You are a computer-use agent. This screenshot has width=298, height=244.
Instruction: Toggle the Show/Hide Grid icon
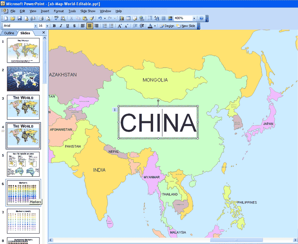pos(163,17)
